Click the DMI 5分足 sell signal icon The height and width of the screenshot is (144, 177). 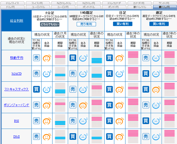pyautogui.click(x=37, y=136)
